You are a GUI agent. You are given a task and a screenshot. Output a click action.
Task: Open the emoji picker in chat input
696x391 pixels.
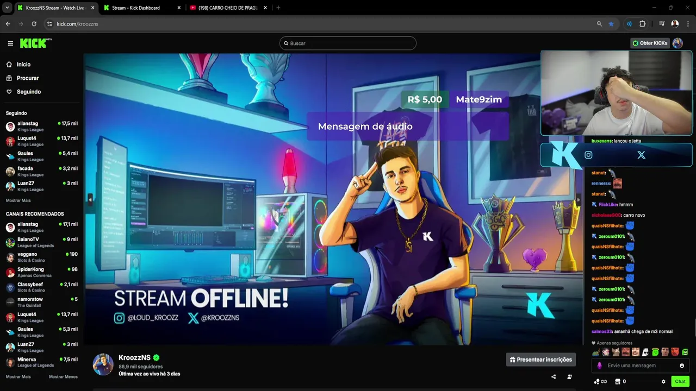(x=682, y=365)
